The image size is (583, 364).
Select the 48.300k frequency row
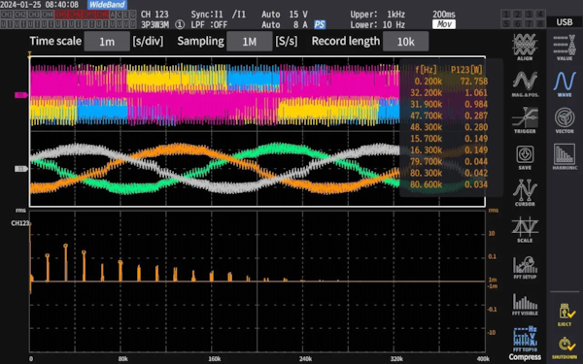449,127
